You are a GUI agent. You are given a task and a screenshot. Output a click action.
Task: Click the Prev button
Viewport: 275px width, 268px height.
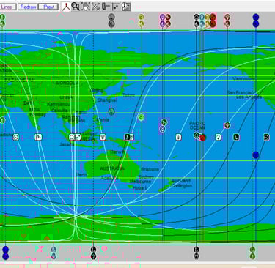[48, 7]
